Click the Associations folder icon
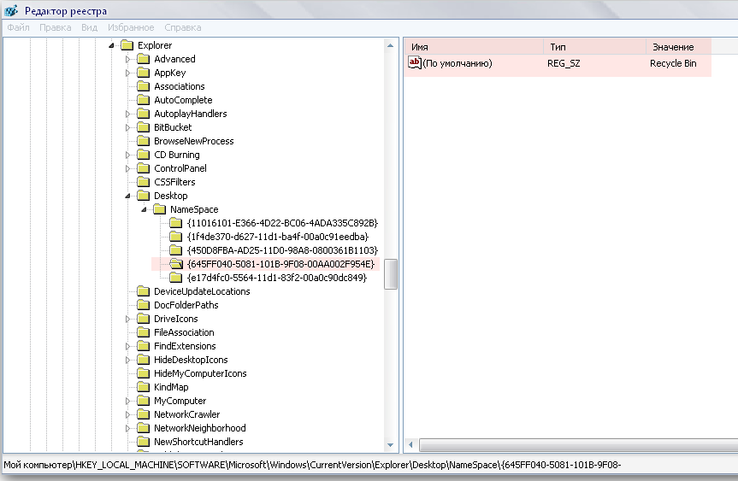The width and height of the screenshot is (738, 481). point(143,86)
